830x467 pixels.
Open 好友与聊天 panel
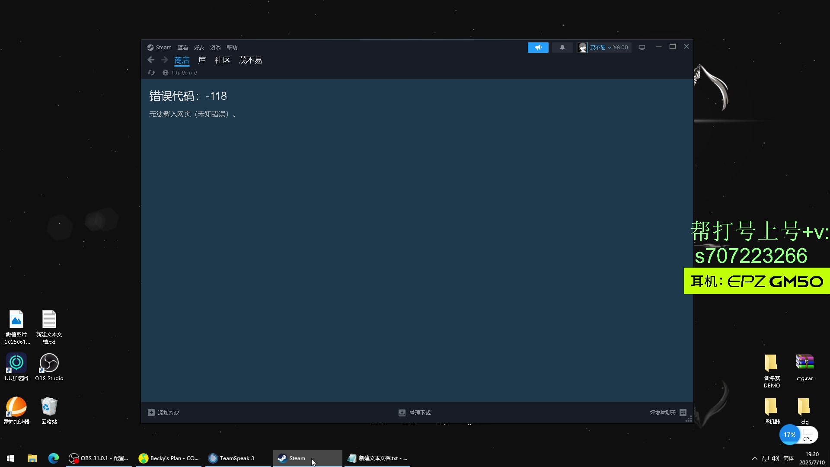tap(668, 413)
